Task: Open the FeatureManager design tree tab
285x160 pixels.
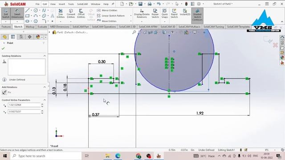Action: pyautogui.click(x=5, y=37)
